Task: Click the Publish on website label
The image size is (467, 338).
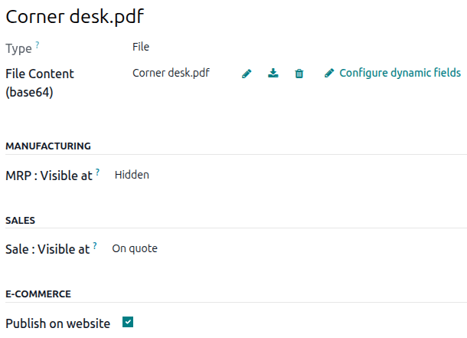Action: pos(57,323)
